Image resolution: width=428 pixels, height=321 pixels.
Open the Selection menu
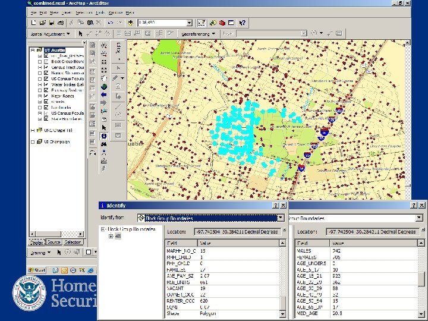[x=83, y=12]
